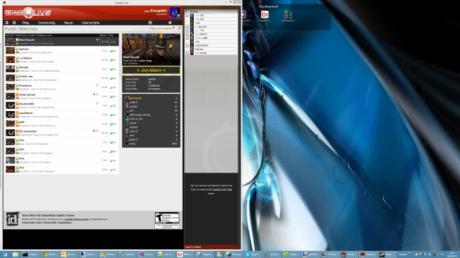Click the Blood Run match thumbnail
Image resolution: width=460 pixels, height=258 pixels.
pos(10,51)
